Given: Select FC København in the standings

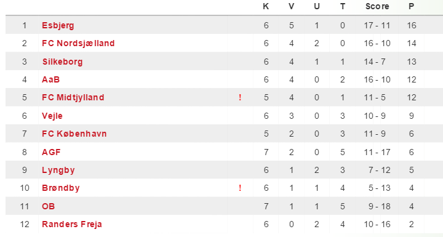Looking at the screenshot, I should pos(74,134).
